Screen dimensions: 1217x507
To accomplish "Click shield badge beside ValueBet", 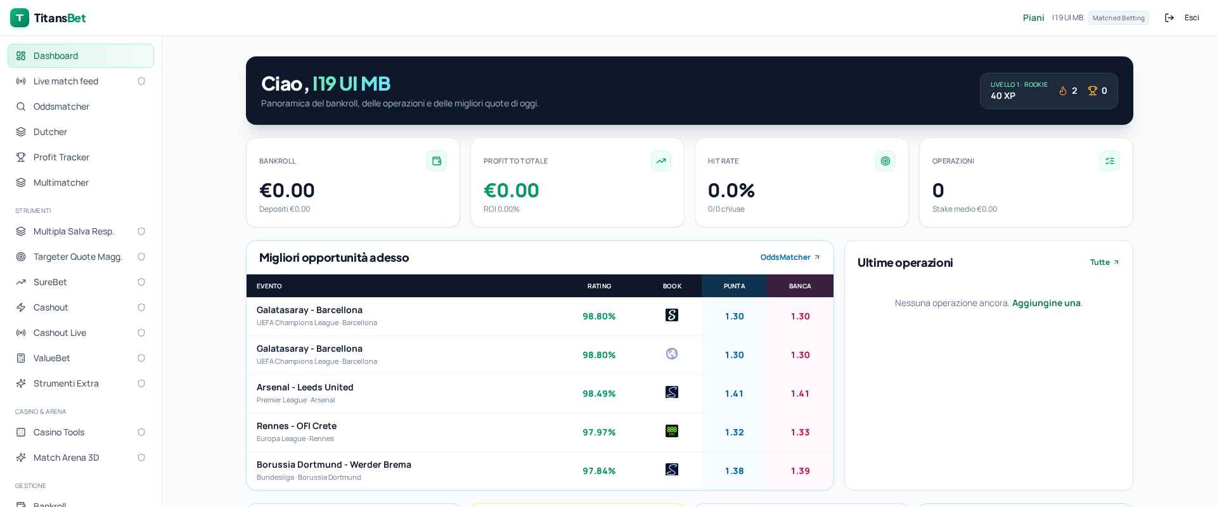I will point(141,358).
